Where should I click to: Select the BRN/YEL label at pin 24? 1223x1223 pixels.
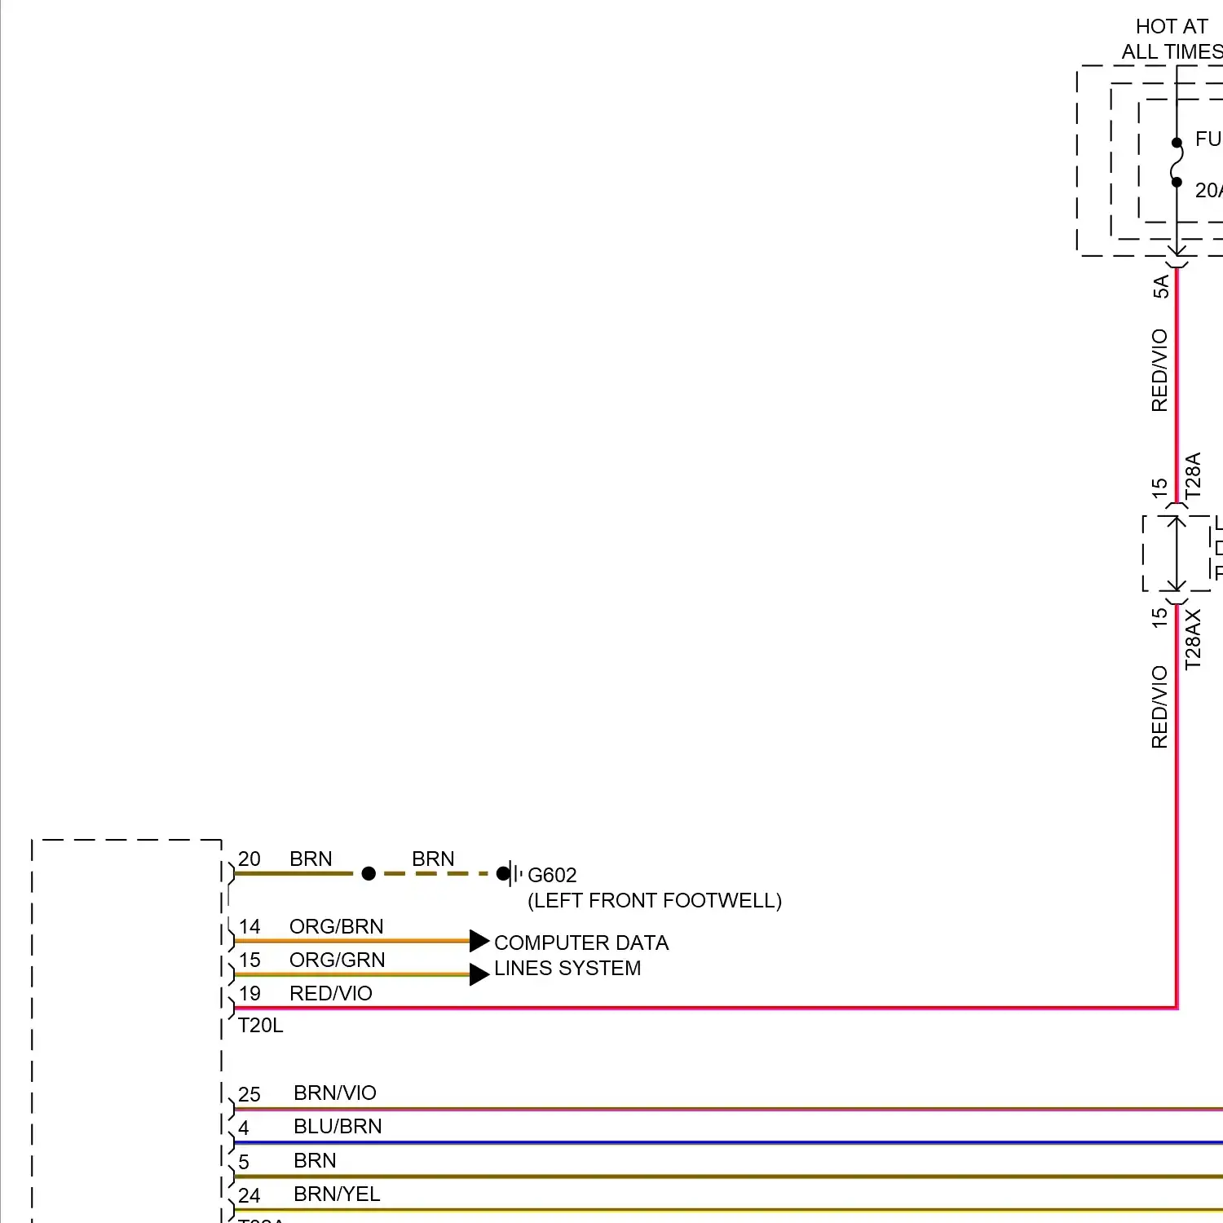pyautogui.click(x=337, y=1194)
